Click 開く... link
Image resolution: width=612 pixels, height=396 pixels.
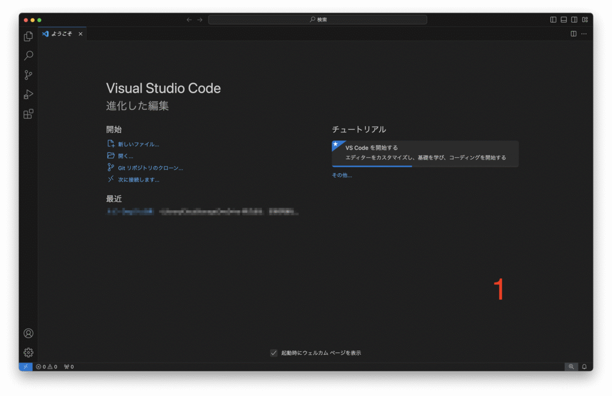point(126,156)
